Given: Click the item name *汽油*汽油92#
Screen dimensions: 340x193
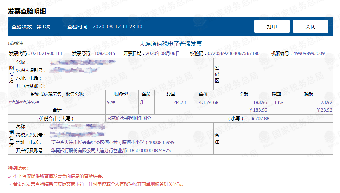Looking at the screenshot, I should (24, 102).
